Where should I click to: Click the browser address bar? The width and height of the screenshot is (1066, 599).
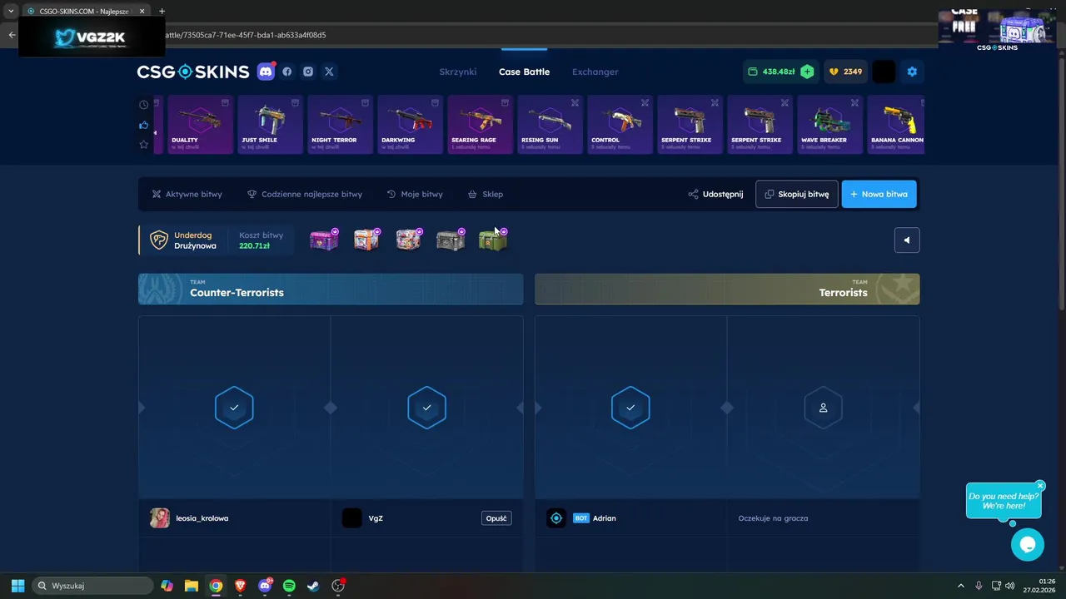coord(533,35)
